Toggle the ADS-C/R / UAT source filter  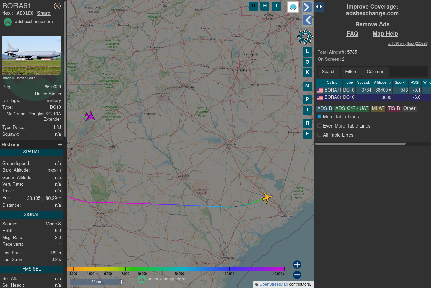click(352, 108)
